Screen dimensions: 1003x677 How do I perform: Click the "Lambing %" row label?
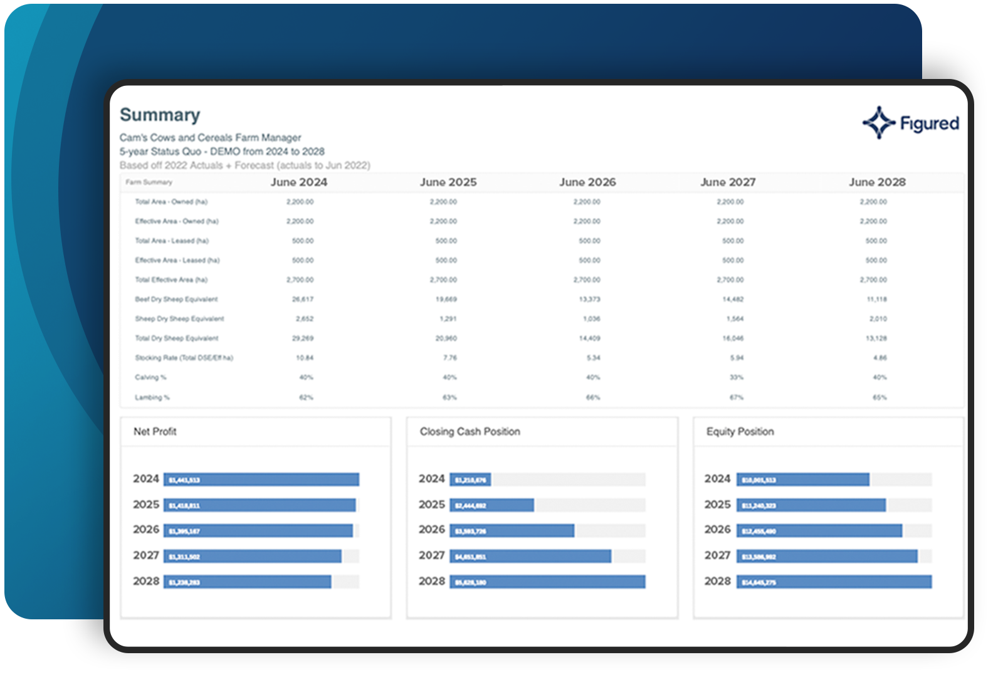(x=152, y=397)
